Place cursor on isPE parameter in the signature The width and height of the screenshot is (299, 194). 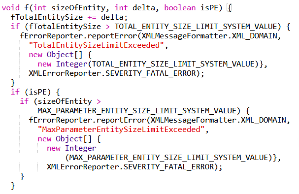(209, 8)
